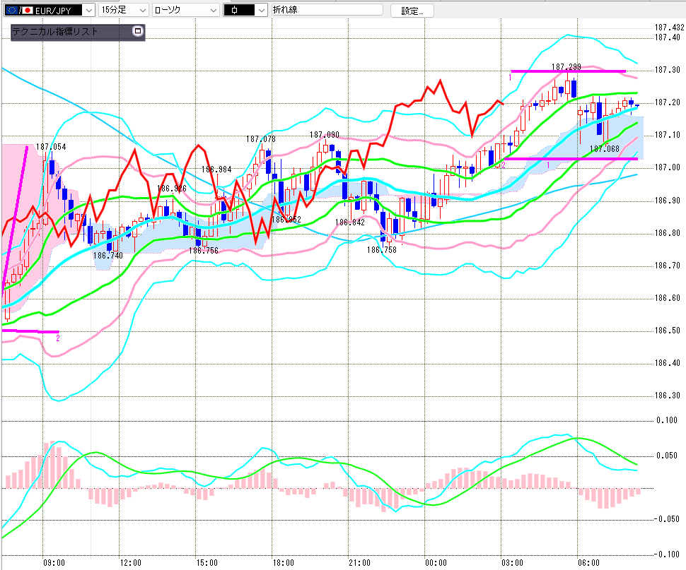Click the 187.090 high price label
Viewport: 686px width, 570px height.
pyautogui.click(x=325, y=134)
